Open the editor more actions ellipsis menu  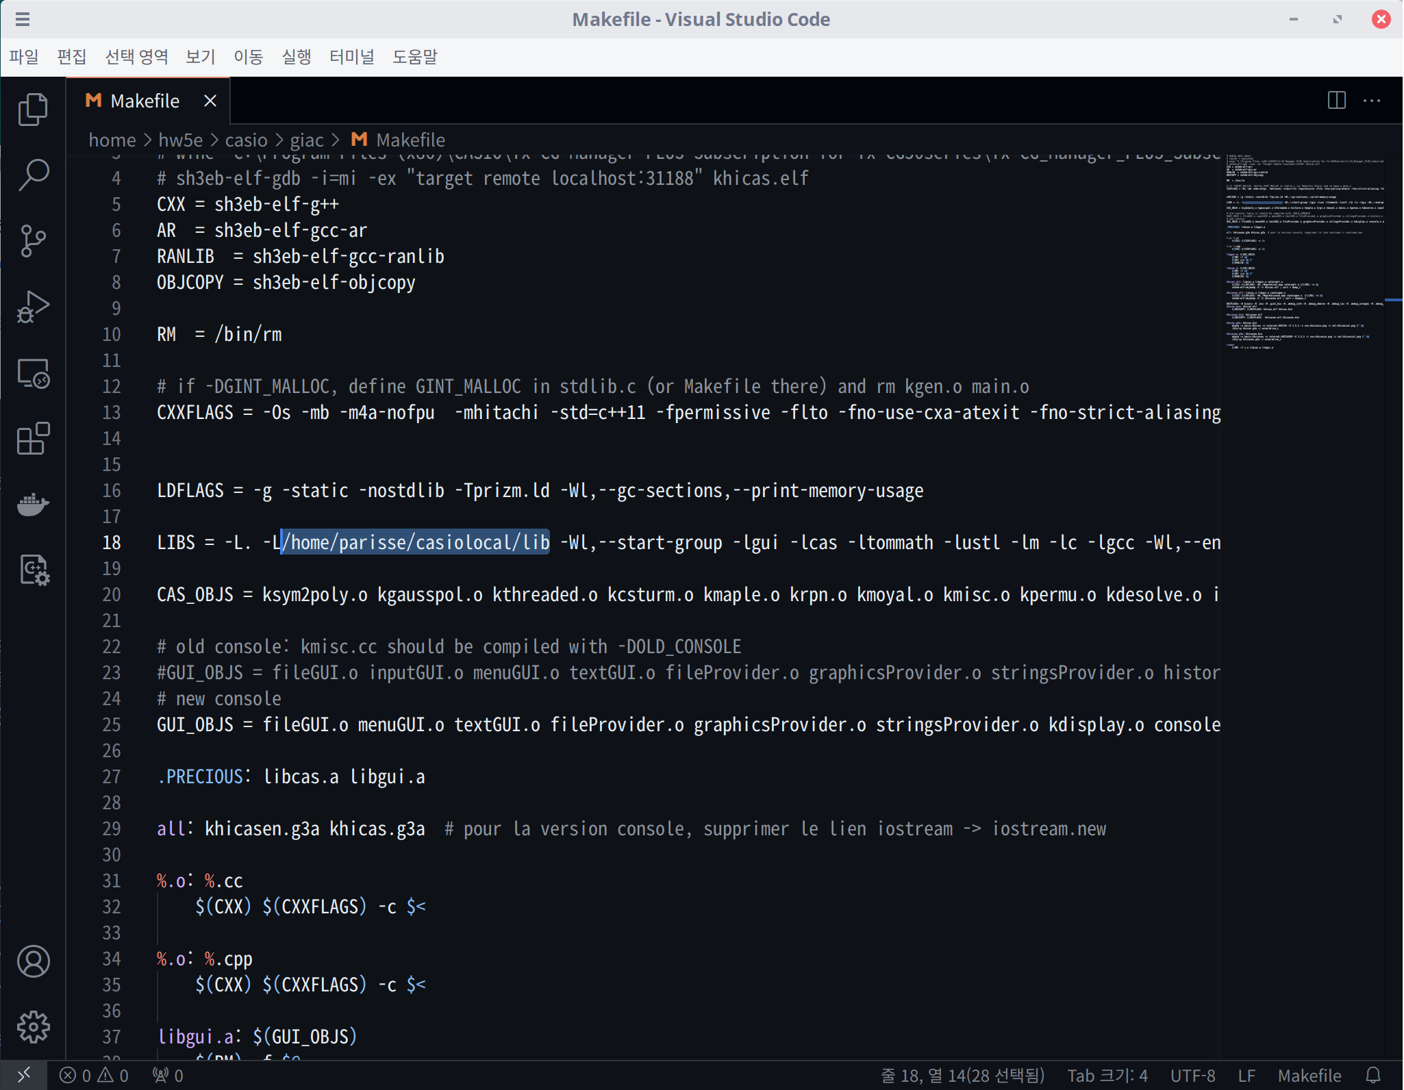[x=1372, y=101]
